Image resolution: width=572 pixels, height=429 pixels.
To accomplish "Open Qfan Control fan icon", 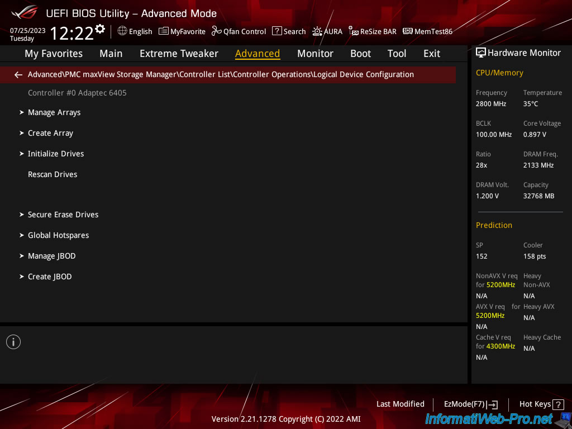I will [216, 31].
